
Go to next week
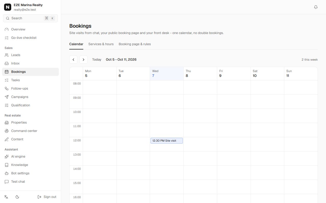(x=84, y=60)
